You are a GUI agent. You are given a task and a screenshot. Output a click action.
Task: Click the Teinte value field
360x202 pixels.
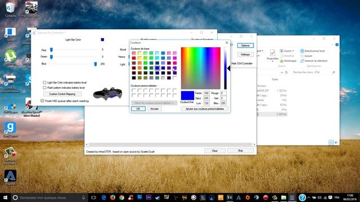[x=206, y=93]
